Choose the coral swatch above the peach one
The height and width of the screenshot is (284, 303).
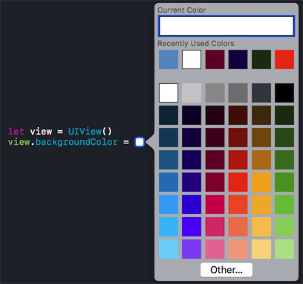click(x=238, y=227)
